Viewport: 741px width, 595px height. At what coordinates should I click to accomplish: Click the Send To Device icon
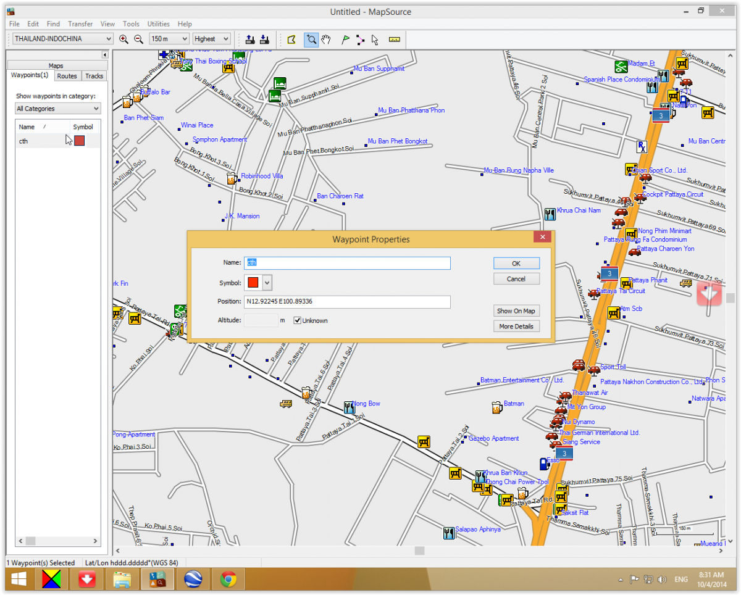pos(264,39)
